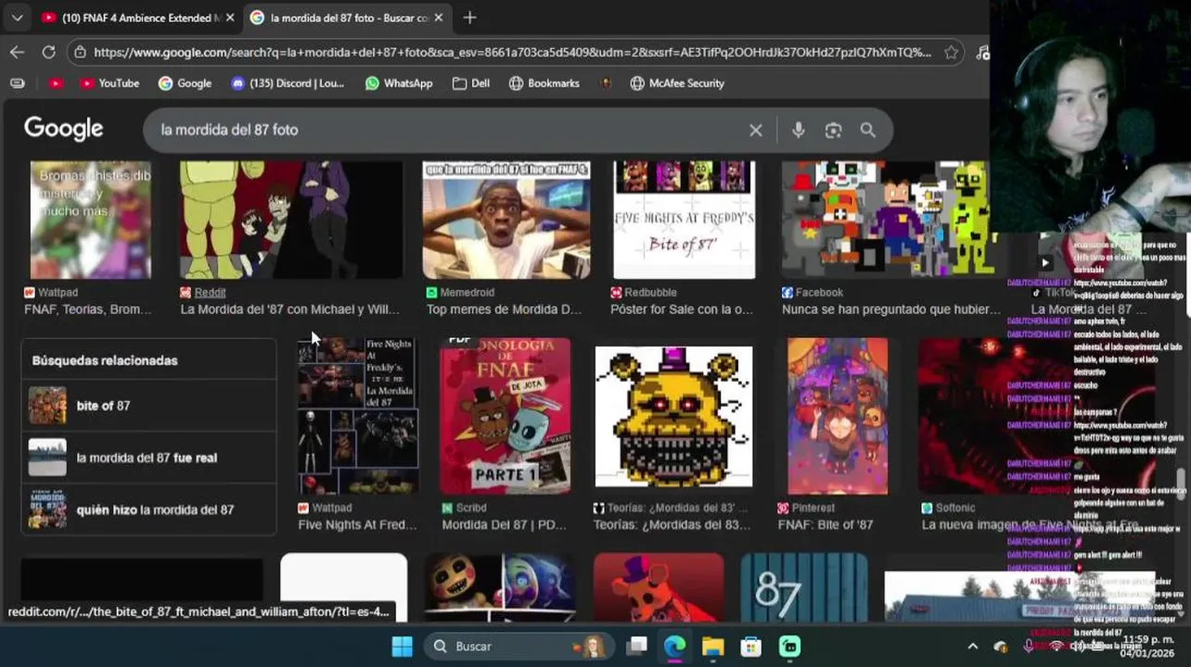The image size is (1191, 667).
Task: Open File Explorer from taskbar
Action: (x=712, y=647)
